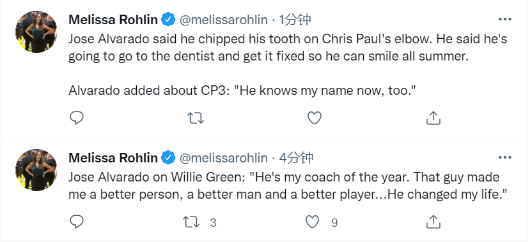Open @melissarohlin handle in the second tweet
The width and height of the screenshot is (530, 242).
(223, 157)
